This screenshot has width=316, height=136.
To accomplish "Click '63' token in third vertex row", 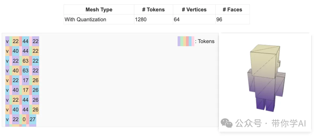I will click(25, 61).
